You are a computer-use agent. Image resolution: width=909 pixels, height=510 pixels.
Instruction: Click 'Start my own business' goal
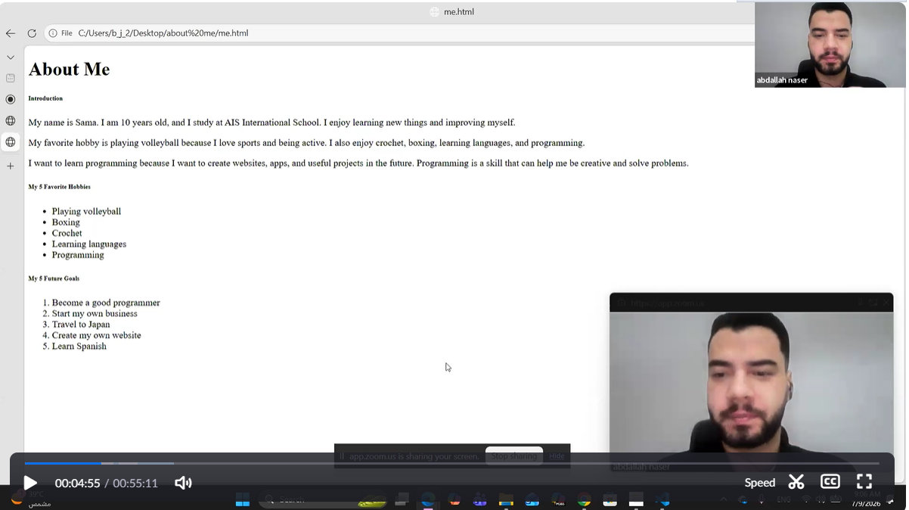tap(95, 313)
